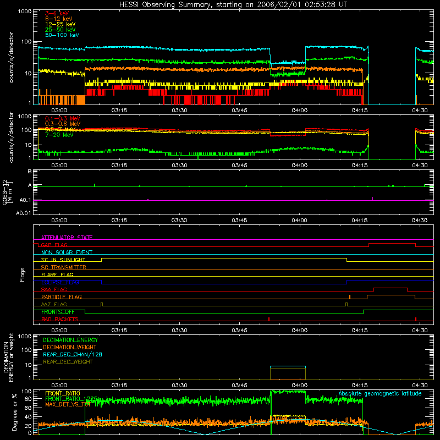440x440 pixels.
Task: Click the GOES-12 vertical axis label
Action: point(7,192)
